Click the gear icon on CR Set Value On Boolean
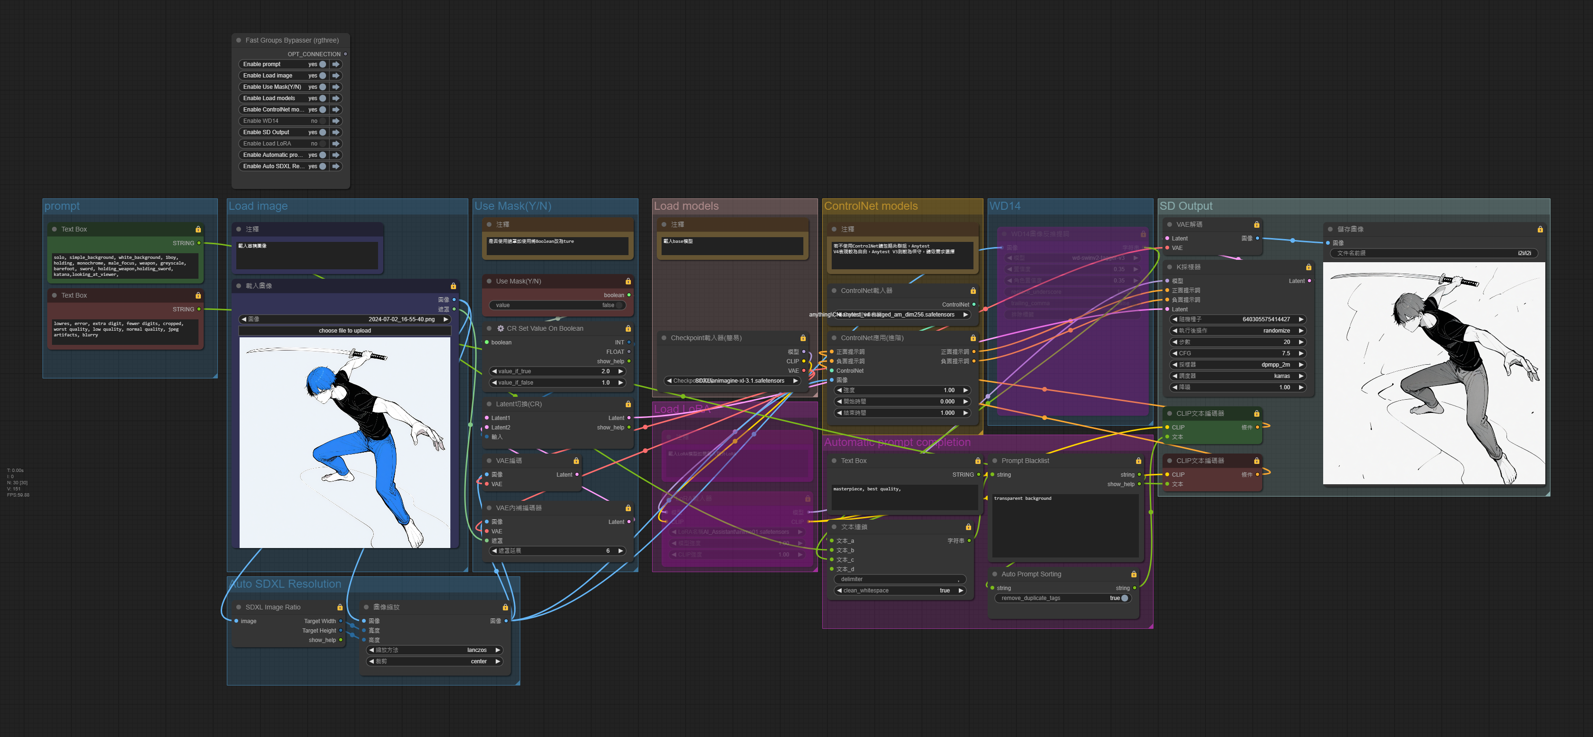 click(500, 328)
